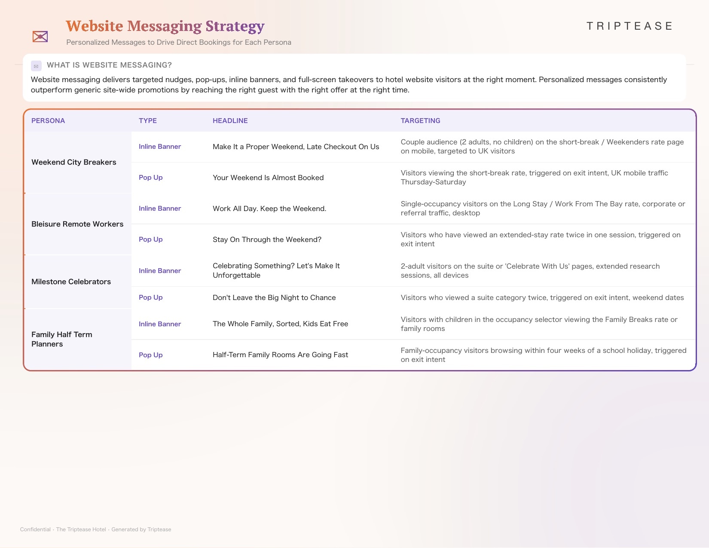The image size is (709, 548).
Task: Select the 'Family Half Term Planners' persona cell
Action: pos(78,339)
